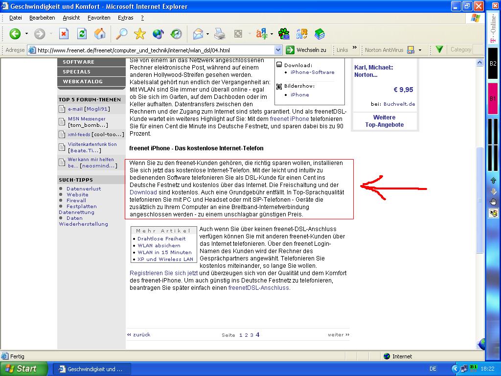This screenshot has width=501, height=376.
Task: Expand the translation icon dropdown arrow
Action: click(272, 34)
